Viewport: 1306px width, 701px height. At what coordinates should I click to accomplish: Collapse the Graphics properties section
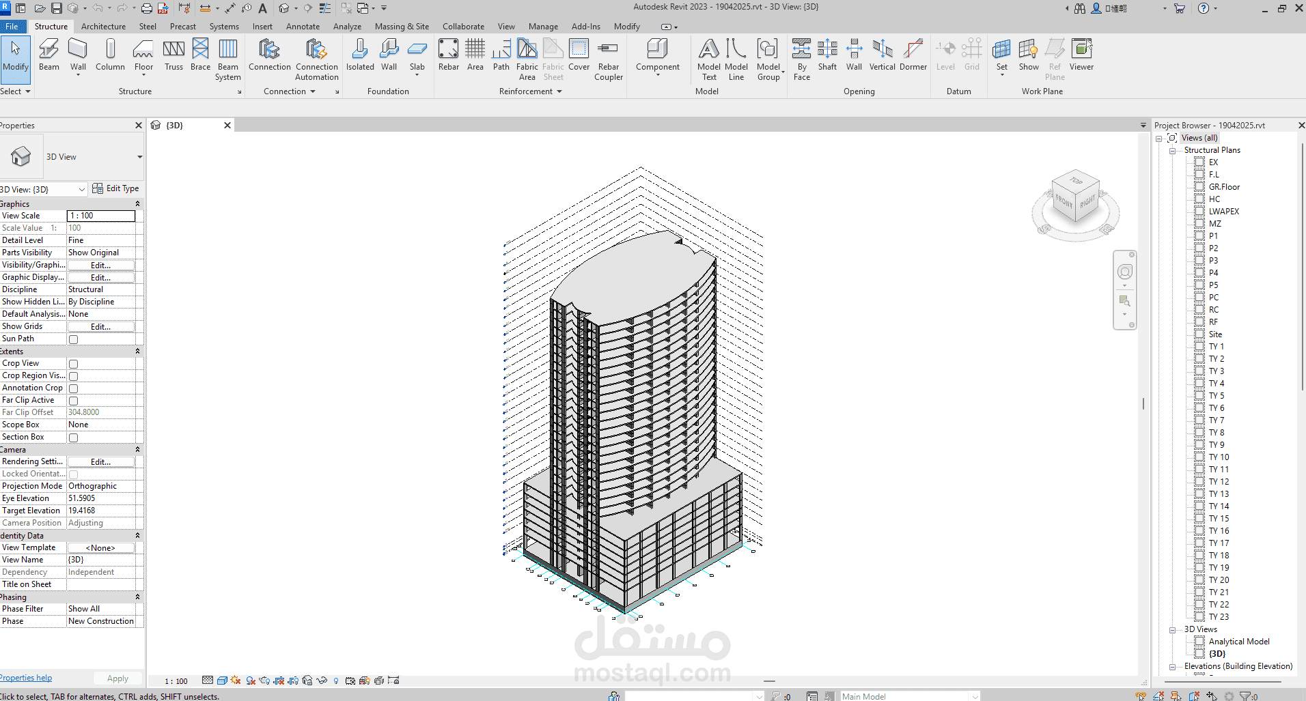[137, 204]
